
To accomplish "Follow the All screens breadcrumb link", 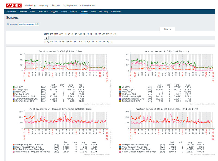I will [12, 24].
